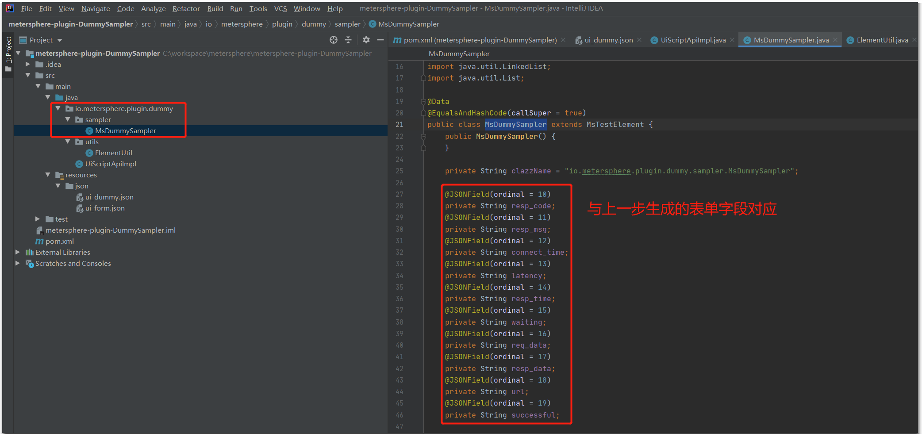Open the VCS menu
This screenshot has height=437, width=922.
(x=280, y=8)
